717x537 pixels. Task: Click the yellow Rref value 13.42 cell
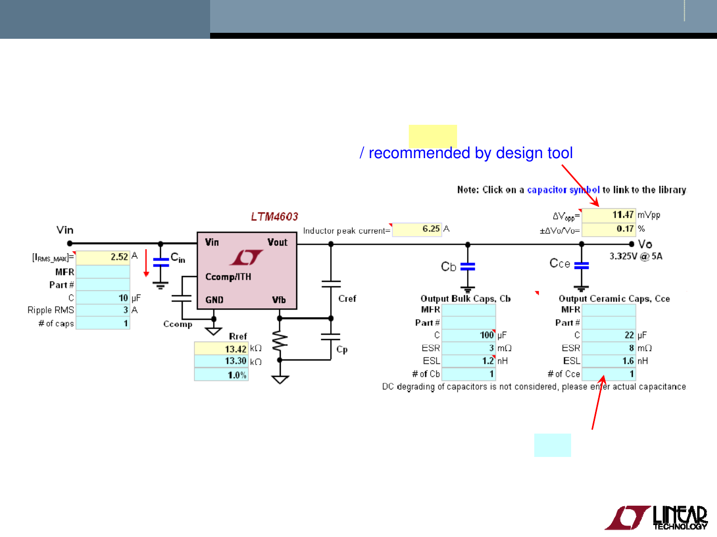221,348
